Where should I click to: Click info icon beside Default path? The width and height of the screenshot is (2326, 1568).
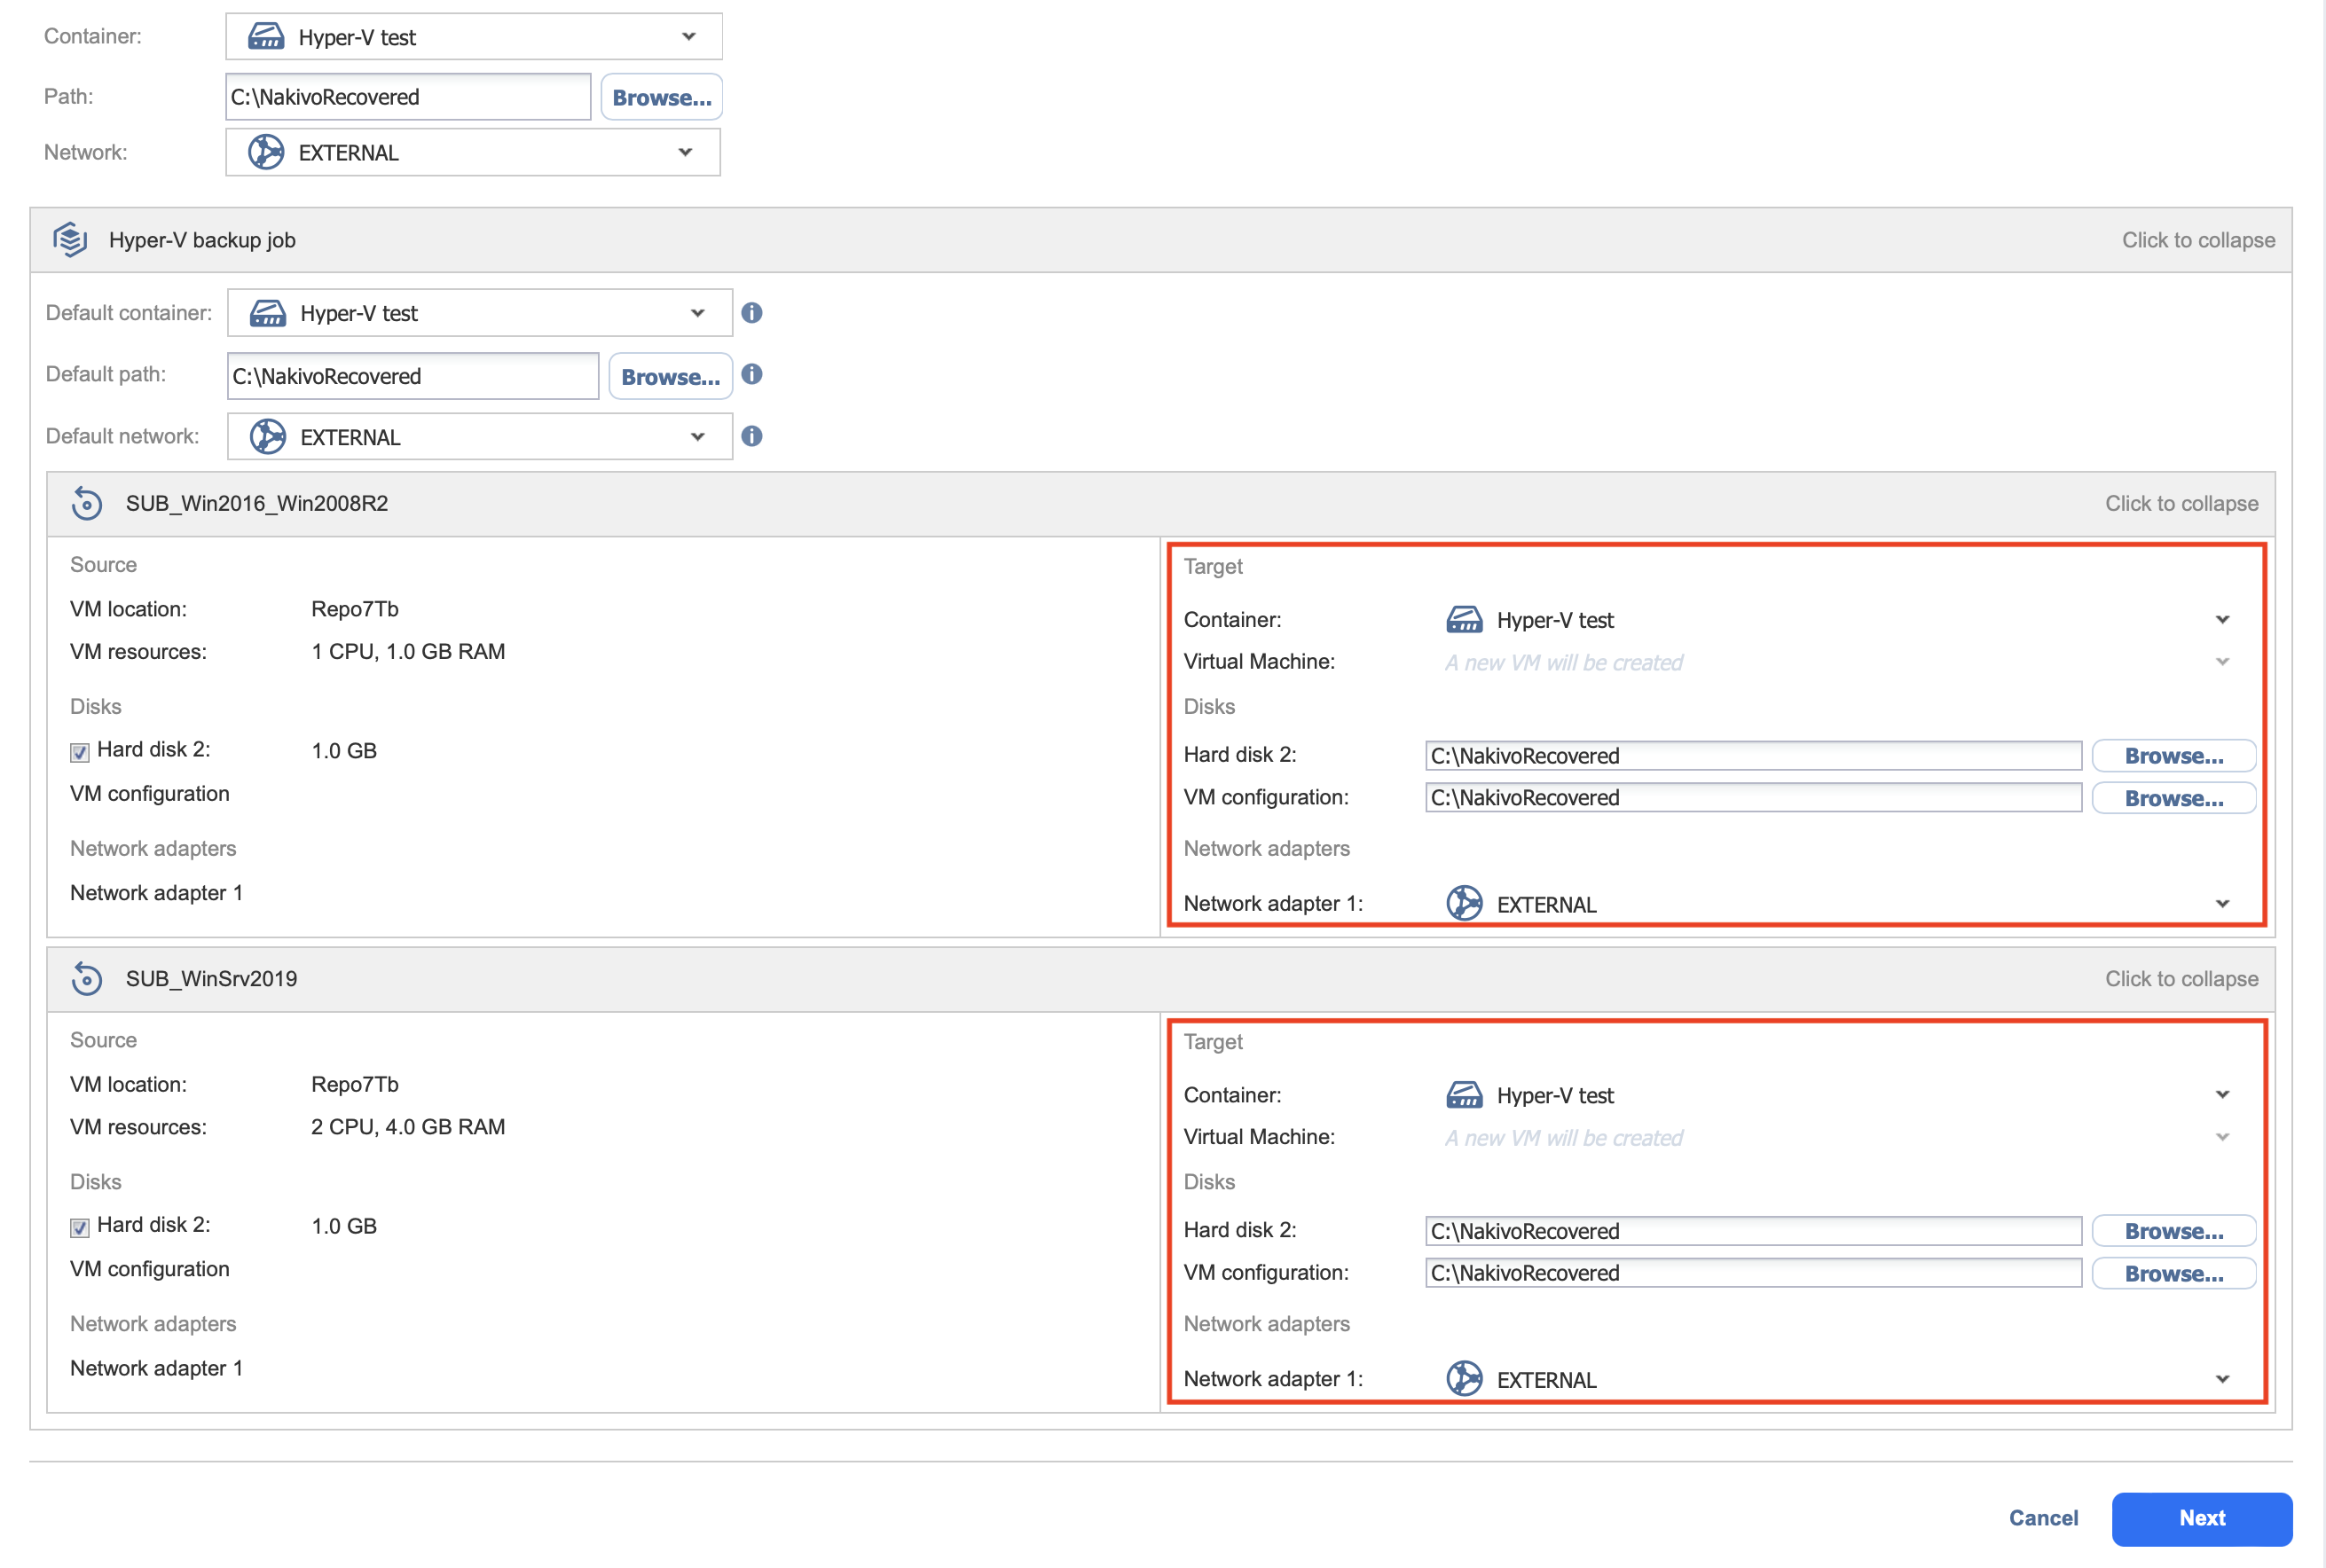752,374
